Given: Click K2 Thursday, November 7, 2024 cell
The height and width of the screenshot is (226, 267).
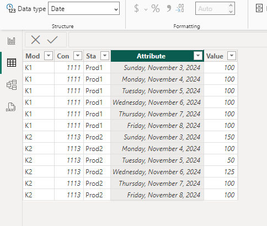Looking at the screenshot, I should pyautogui.click(x=157, y=184).
